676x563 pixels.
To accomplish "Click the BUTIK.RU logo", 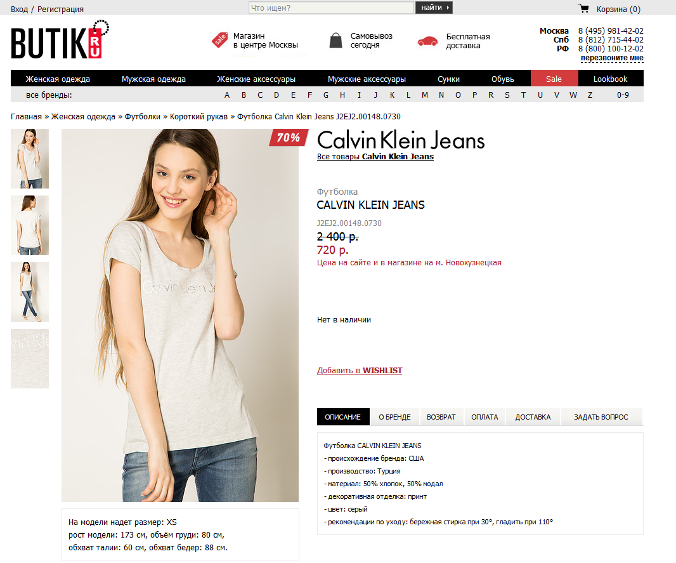I will tap(60, 39).
